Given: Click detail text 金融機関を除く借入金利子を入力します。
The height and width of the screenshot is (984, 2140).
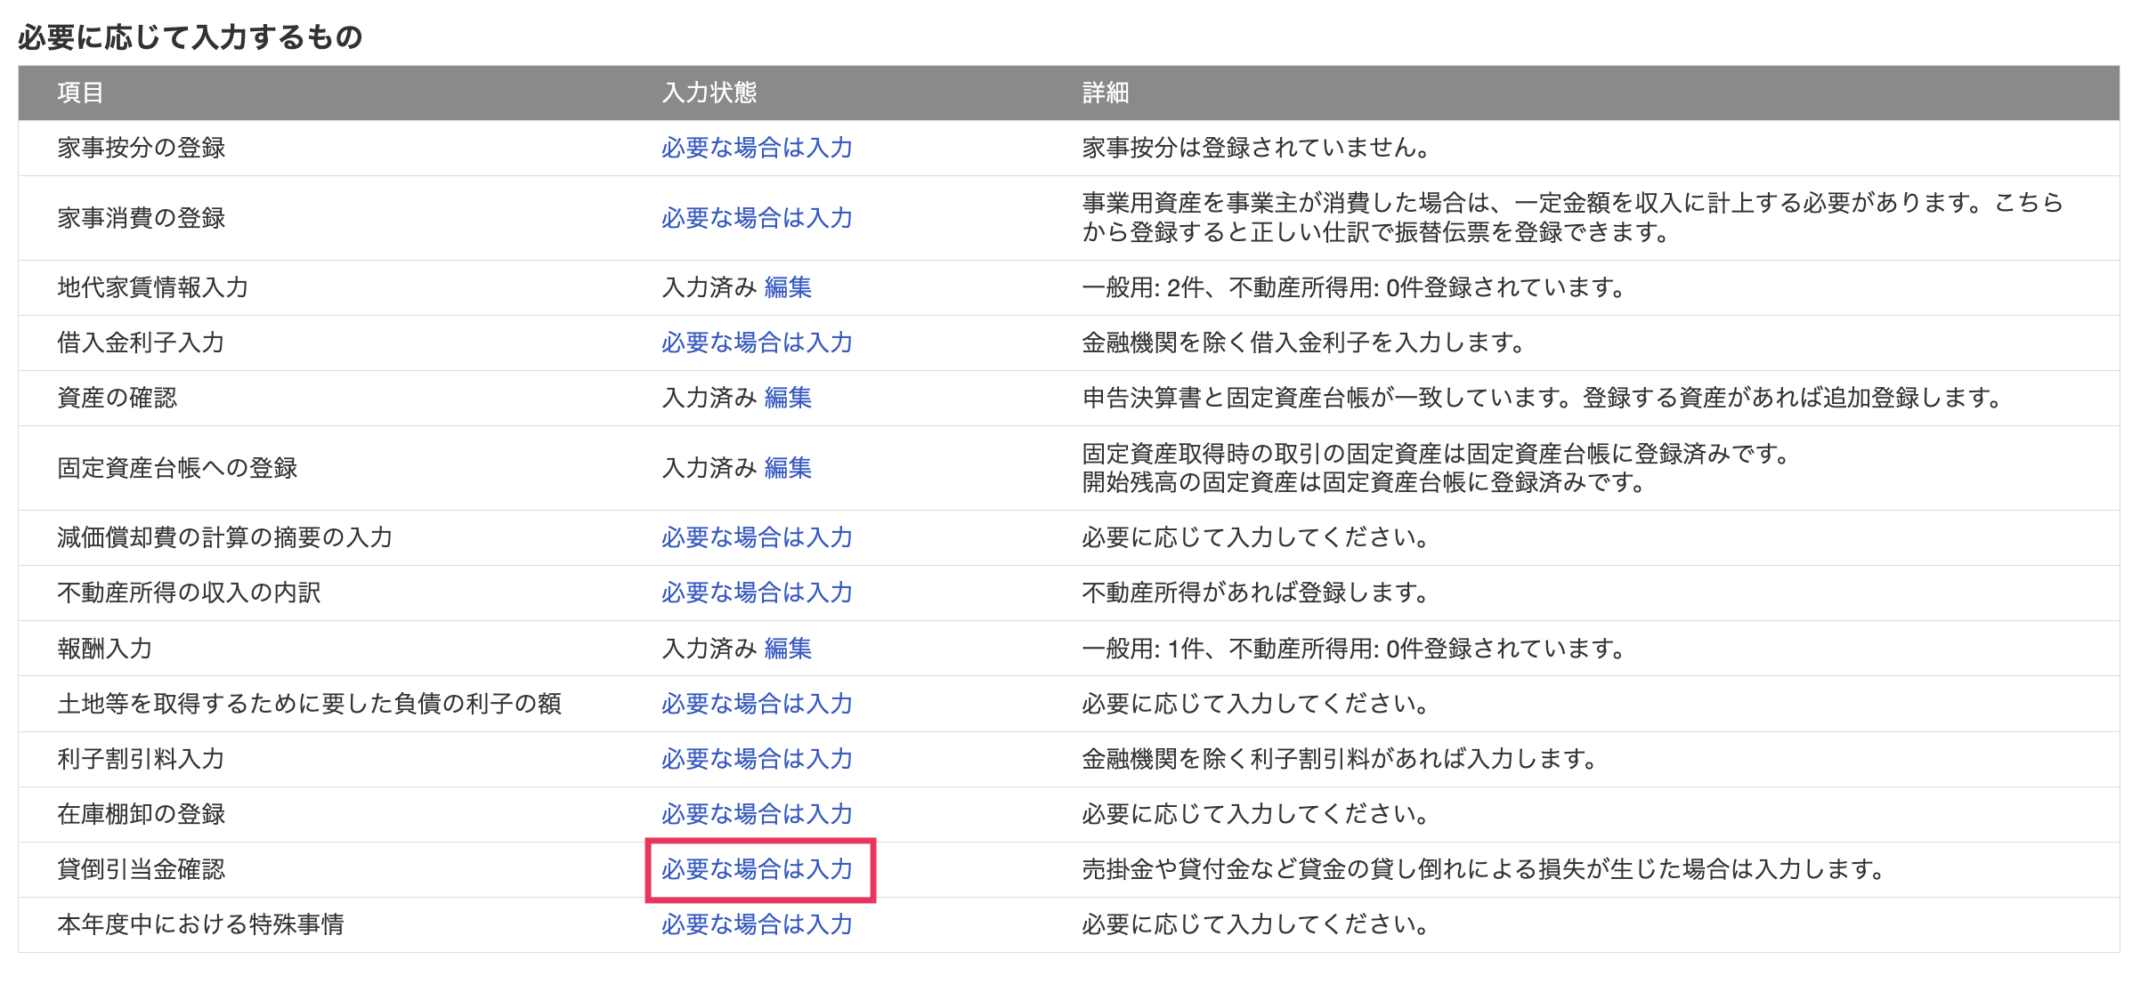Looking at the screenshot, I should [1304, 343].
